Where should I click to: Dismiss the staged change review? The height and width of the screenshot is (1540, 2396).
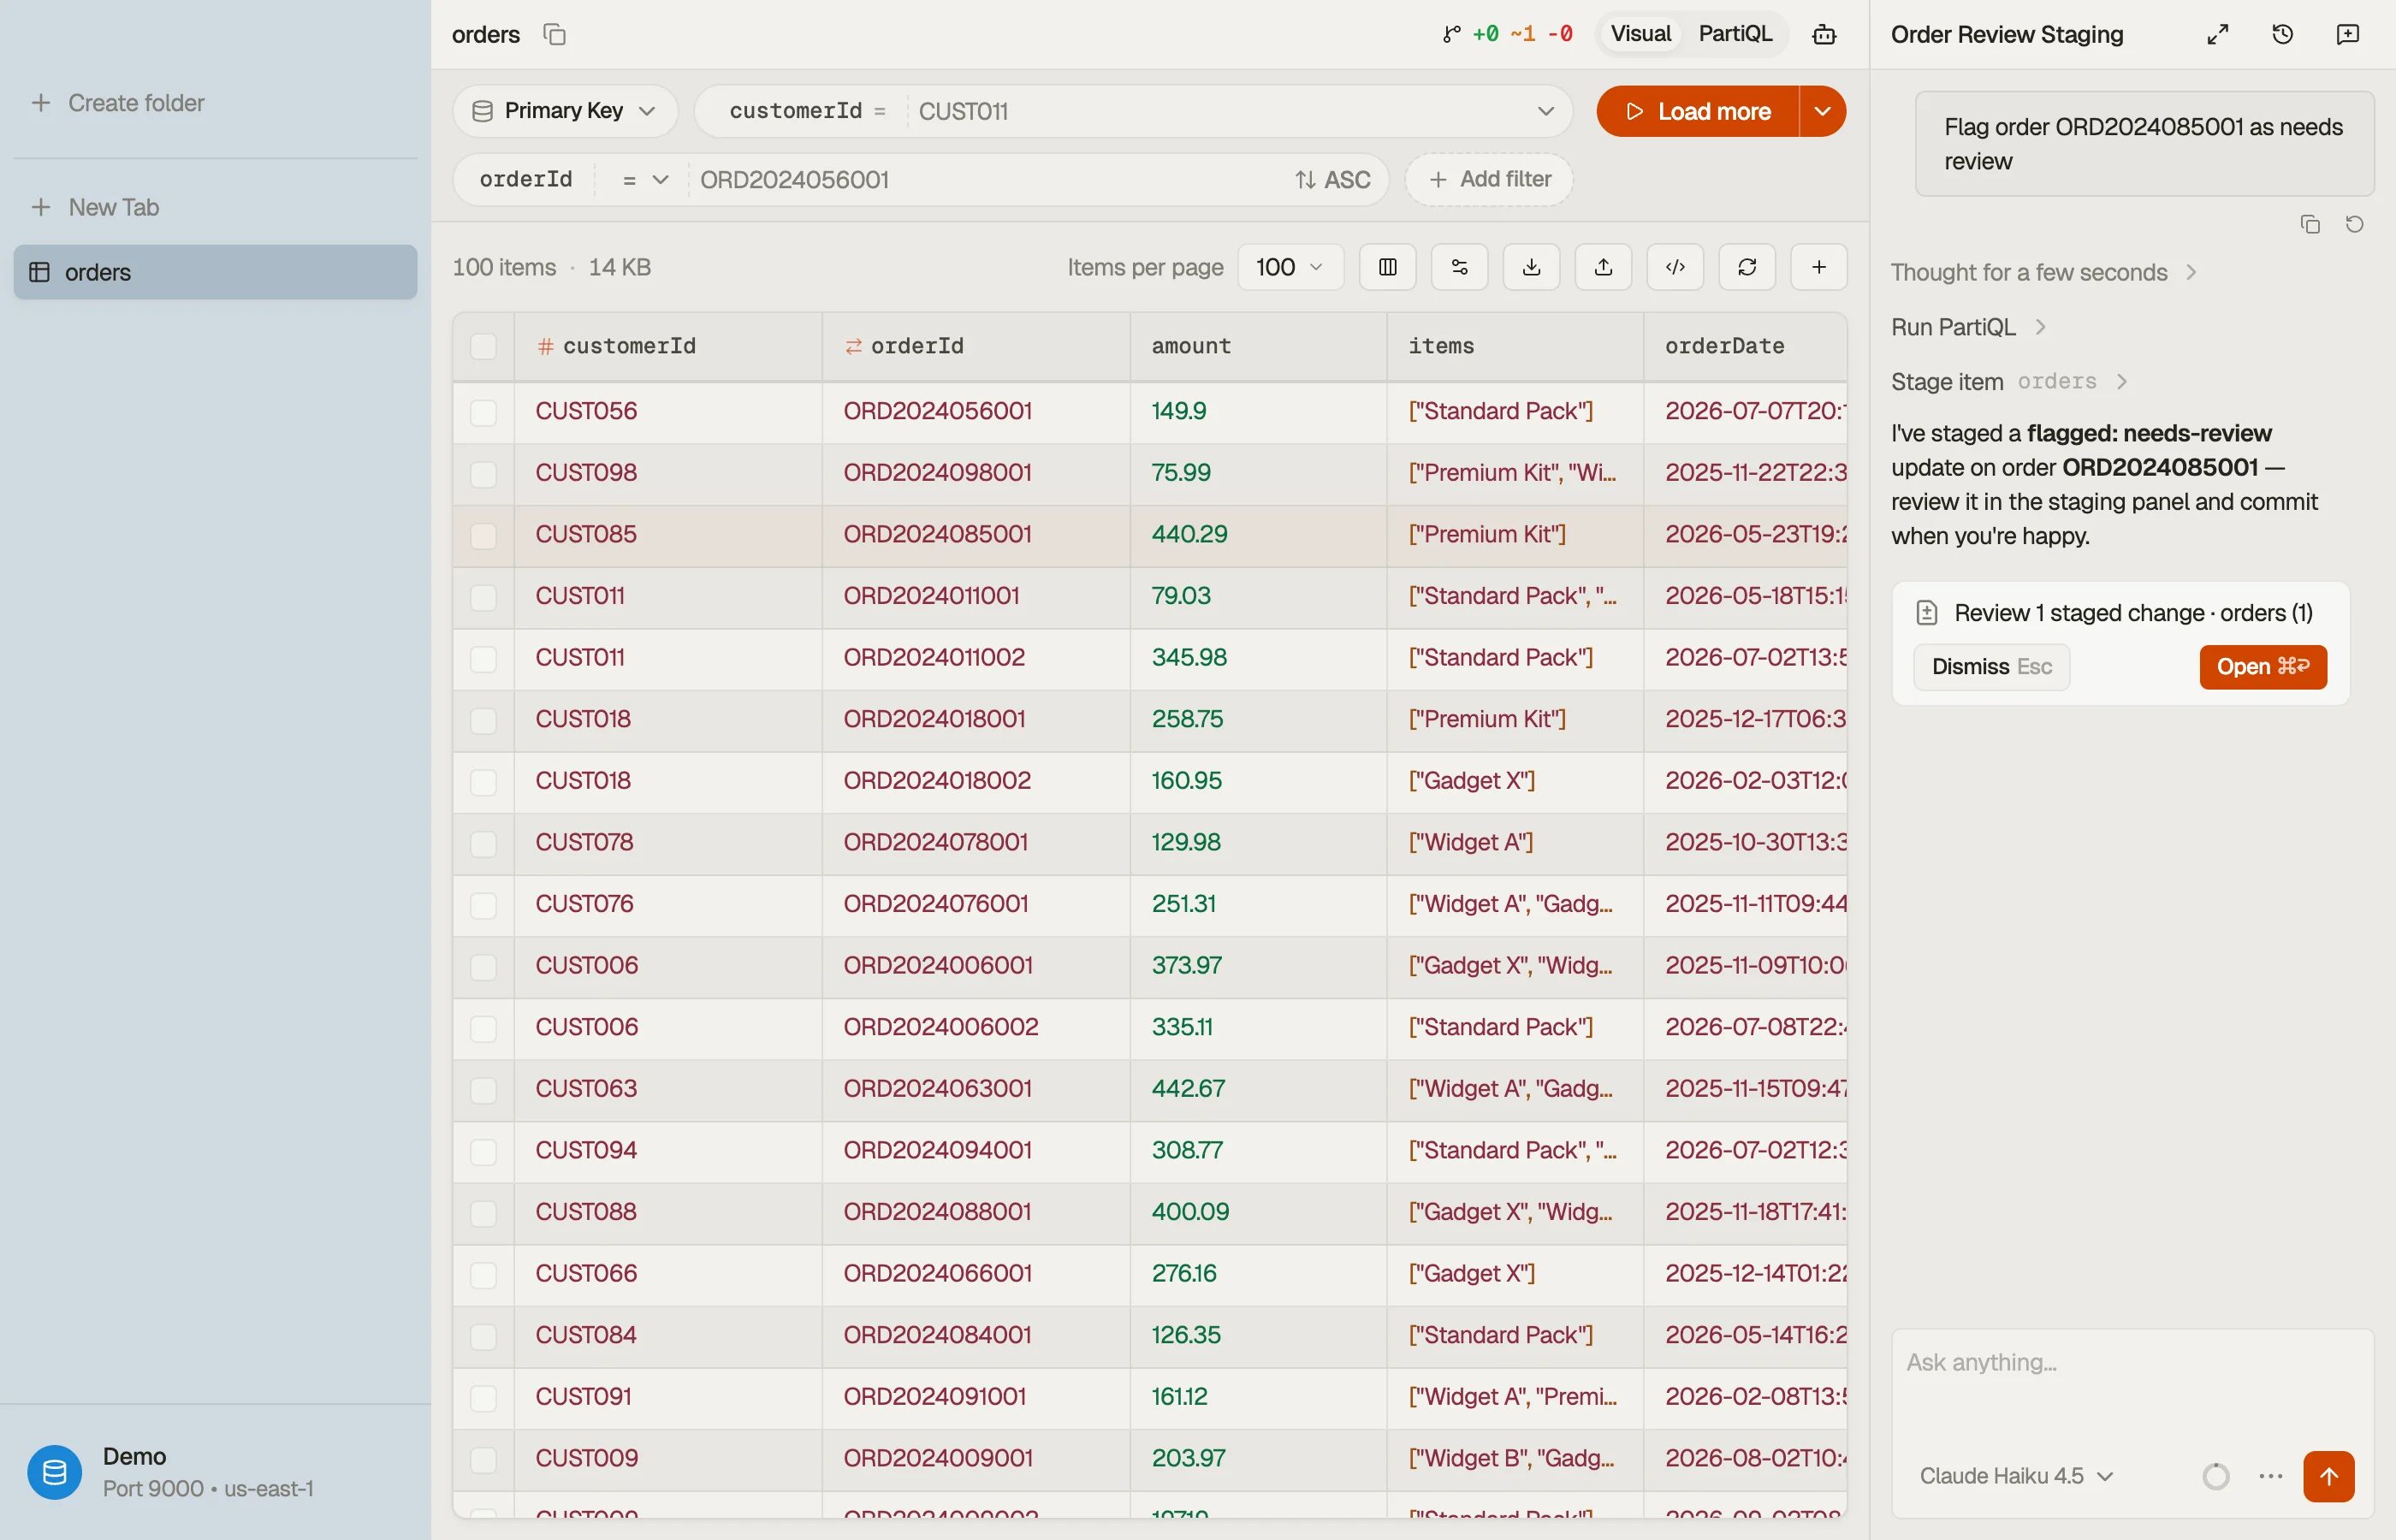1991,667
